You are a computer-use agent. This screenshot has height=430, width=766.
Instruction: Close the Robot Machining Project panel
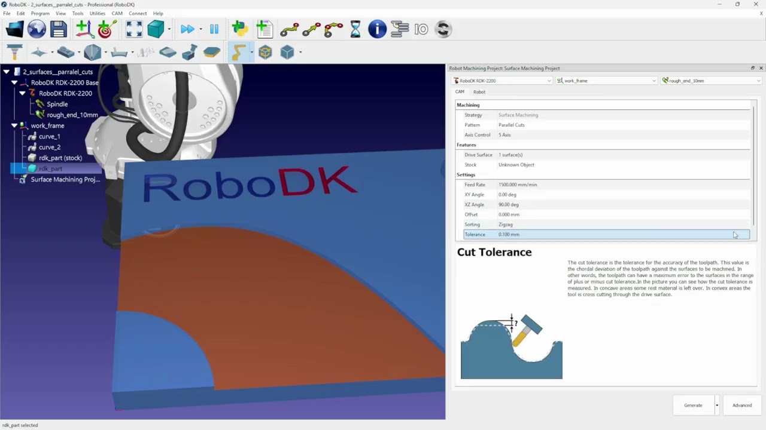coord(761,68)
